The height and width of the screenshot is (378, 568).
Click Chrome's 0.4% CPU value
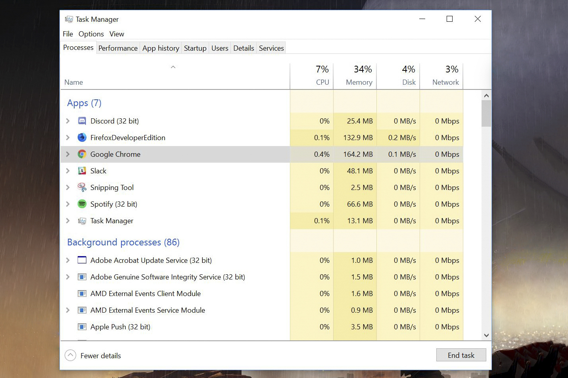pyautogui.click(x=322, y=154)
